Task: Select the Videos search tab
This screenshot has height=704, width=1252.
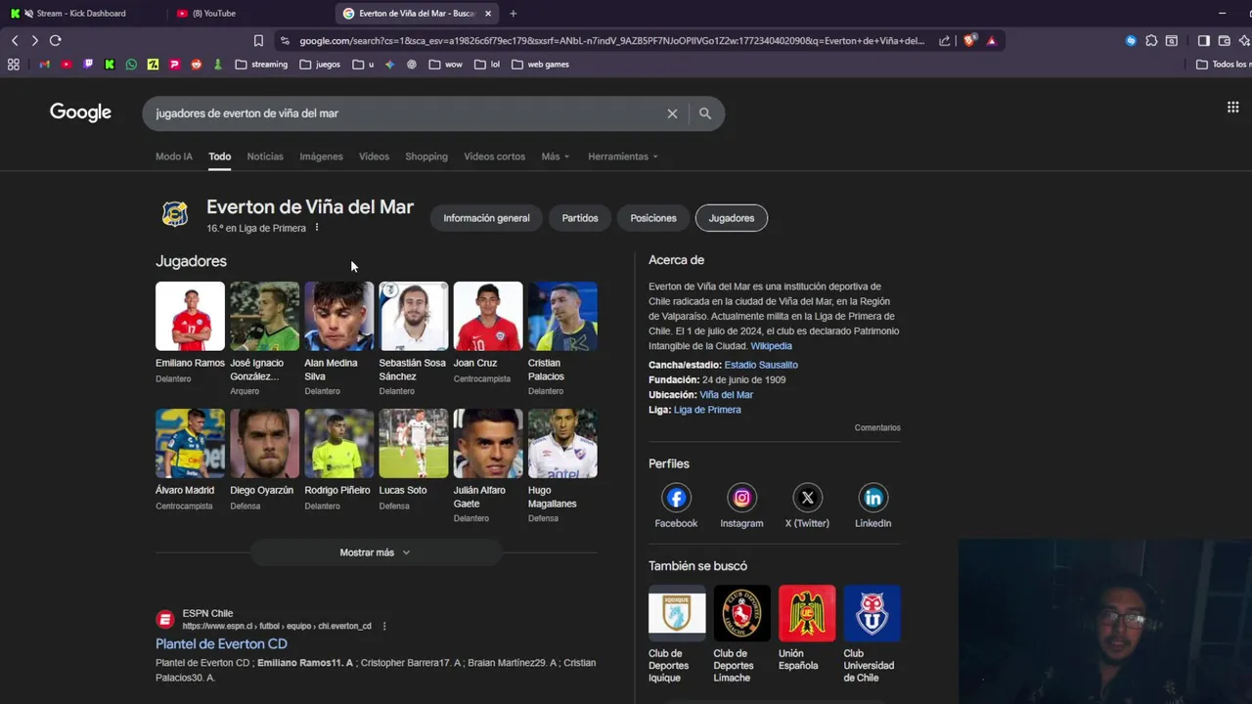Action: click(x=374, y=156)
